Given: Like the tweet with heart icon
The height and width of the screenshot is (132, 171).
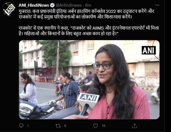Looking at the screenshot, I should [95, 126].
